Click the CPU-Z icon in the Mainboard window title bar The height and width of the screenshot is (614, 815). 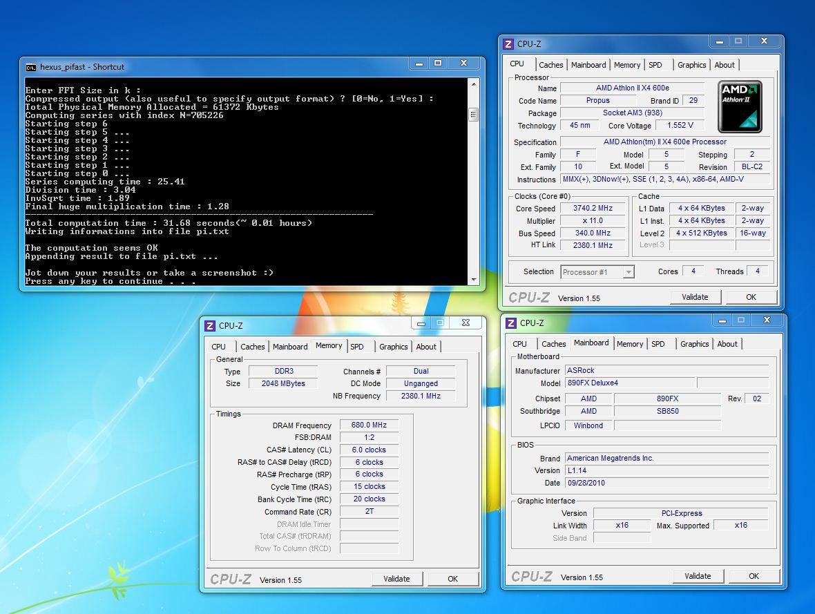(511, 323)
